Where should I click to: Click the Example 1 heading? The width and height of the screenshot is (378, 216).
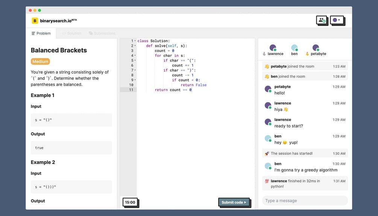click(43, 95)
